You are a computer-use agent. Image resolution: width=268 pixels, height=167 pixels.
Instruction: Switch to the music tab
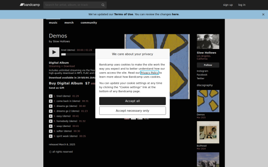coord(53,23)
